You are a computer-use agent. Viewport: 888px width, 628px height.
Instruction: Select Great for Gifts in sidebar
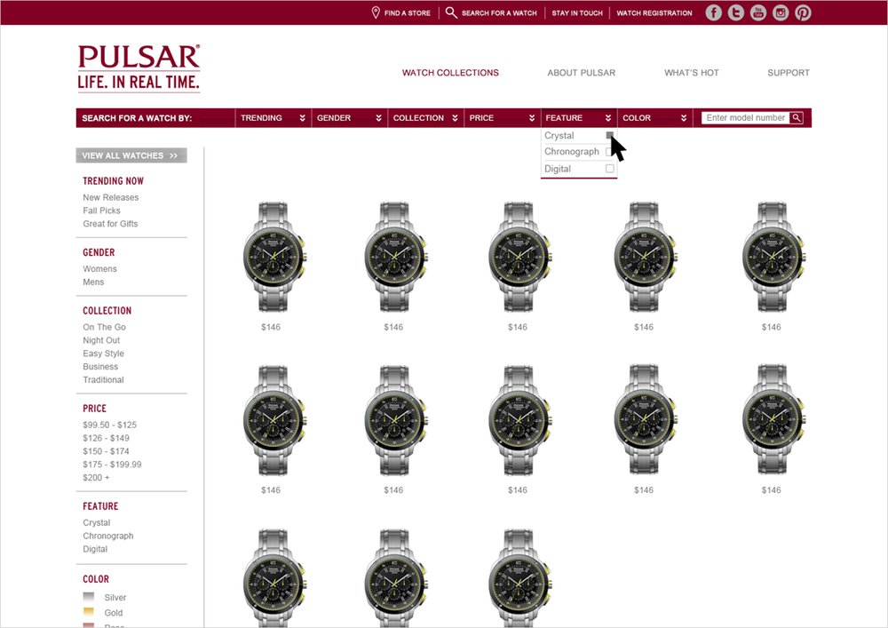pos(110,224)
